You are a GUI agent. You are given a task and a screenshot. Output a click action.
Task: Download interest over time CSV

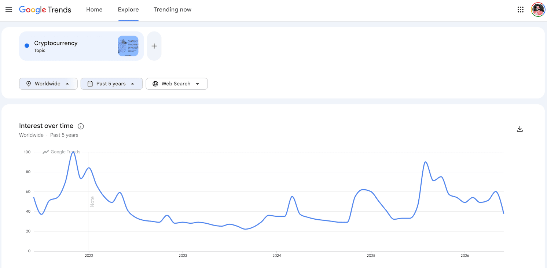pos(520,129)
